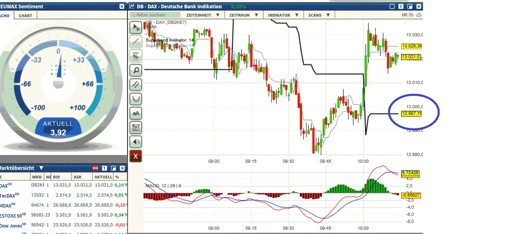Select the TecDAX row in Marktübersicht
The height and width of the screenshot is (234, 523).
point(64,195)
